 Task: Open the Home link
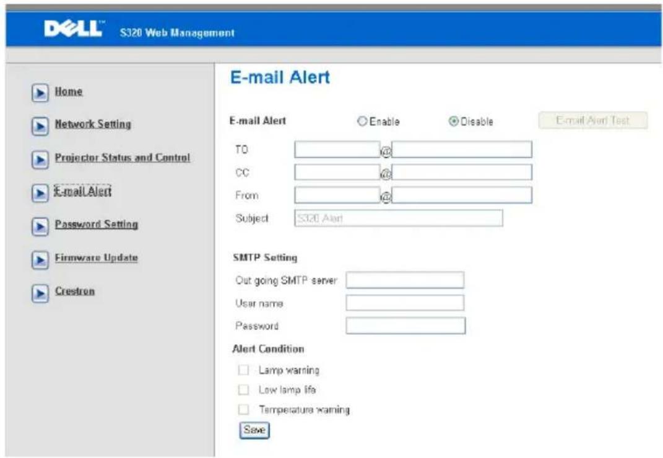tap(69, 92)
